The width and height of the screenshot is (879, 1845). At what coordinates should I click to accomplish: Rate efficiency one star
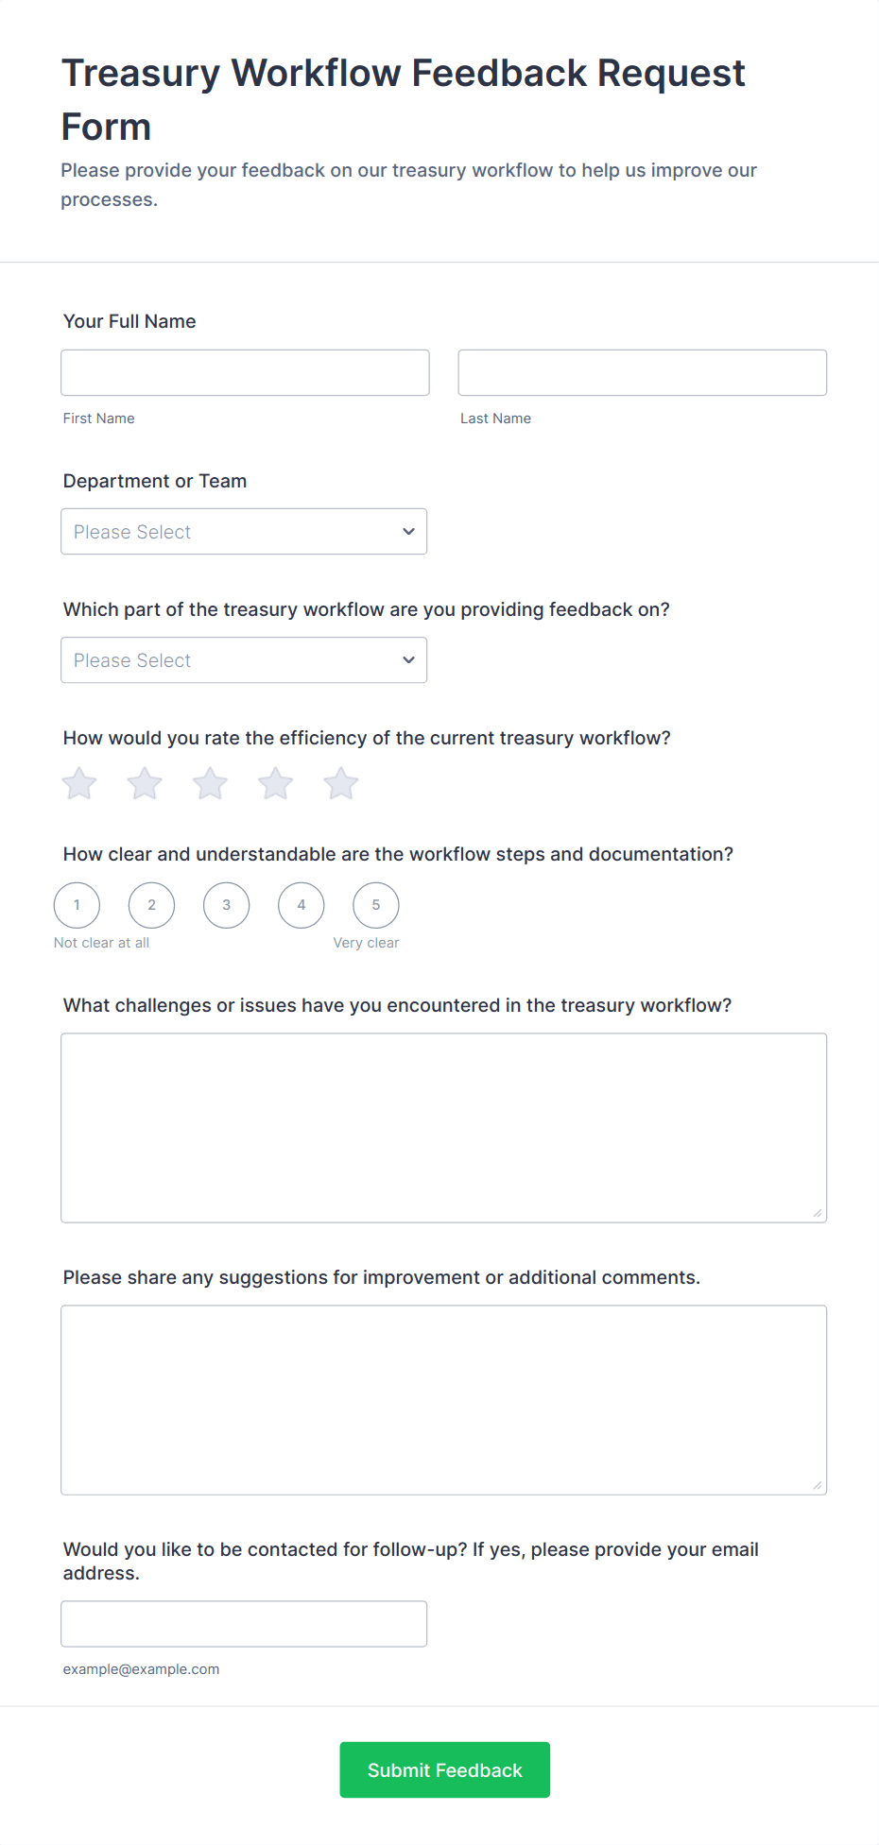click(79, 783)
